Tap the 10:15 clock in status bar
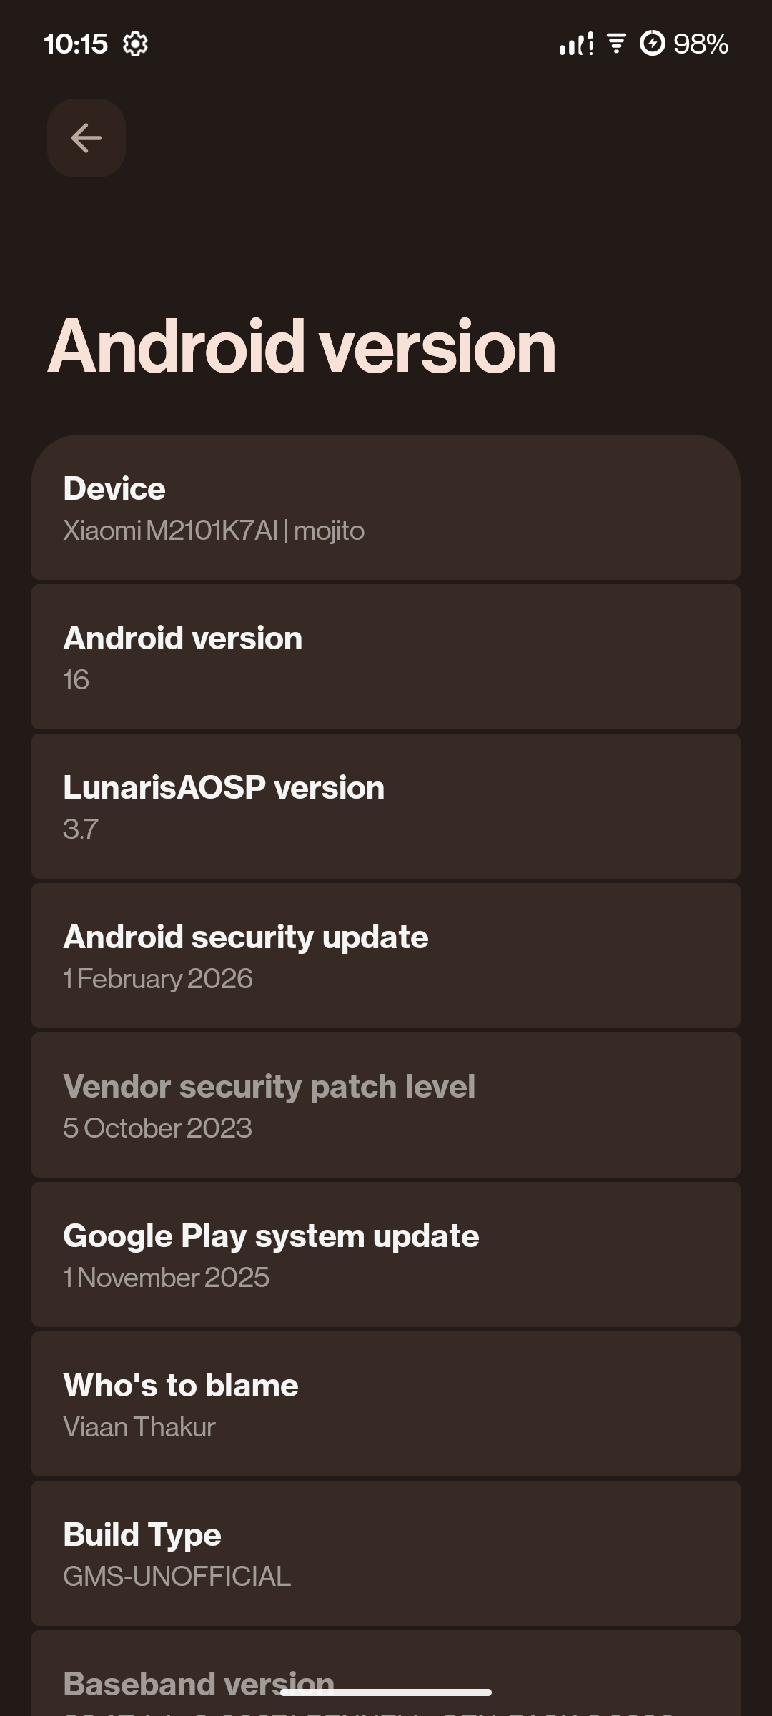772x1716 pixels. click(x=76, y=44)
